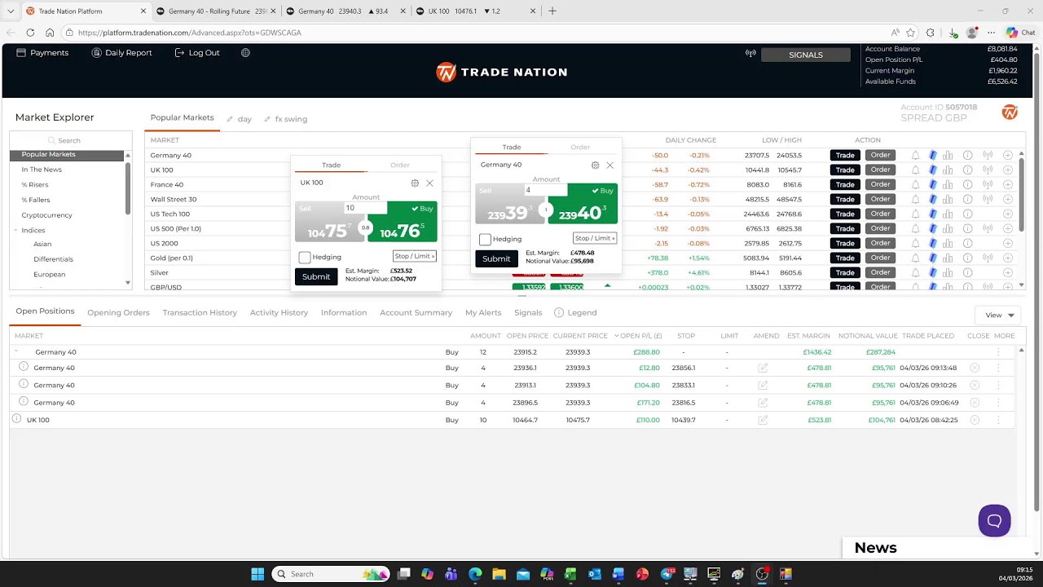Click the connection signal icon beside SIGNALS
The image size is (1043, 587).
[750, 54]
